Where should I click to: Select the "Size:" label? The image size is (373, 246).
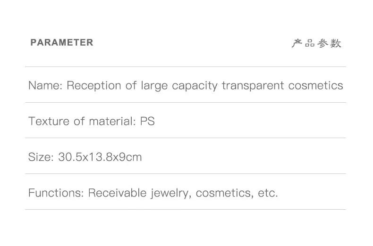41,157
